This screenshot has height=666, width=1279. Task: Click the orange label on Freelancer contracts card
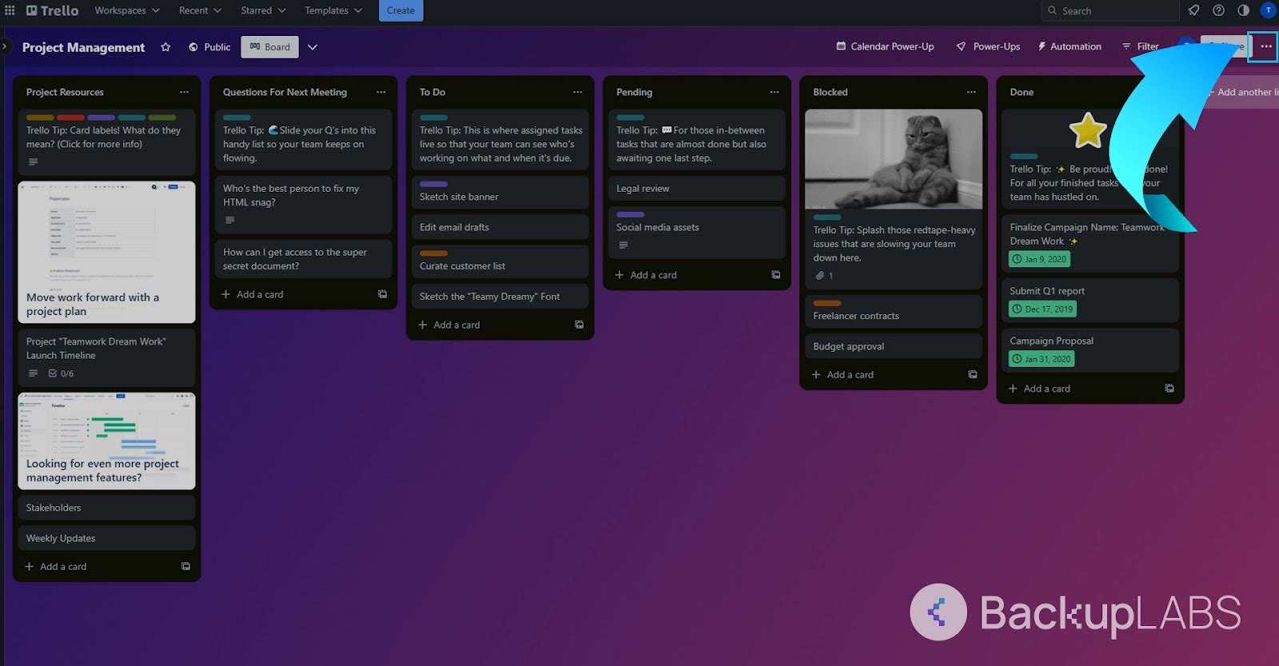827,303
